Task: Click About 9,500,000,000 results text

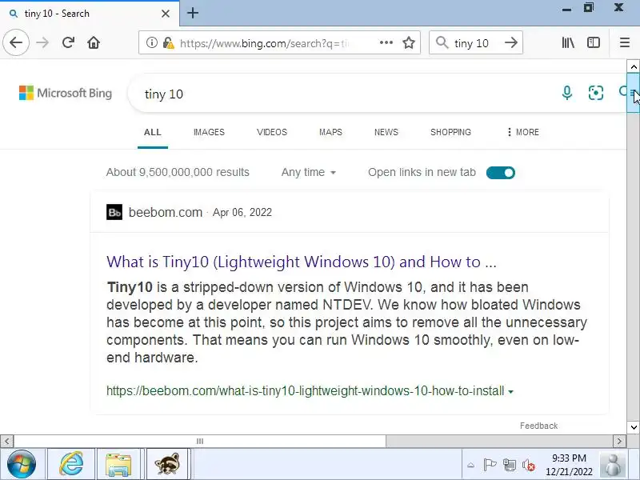Action: tap(178, 172)
